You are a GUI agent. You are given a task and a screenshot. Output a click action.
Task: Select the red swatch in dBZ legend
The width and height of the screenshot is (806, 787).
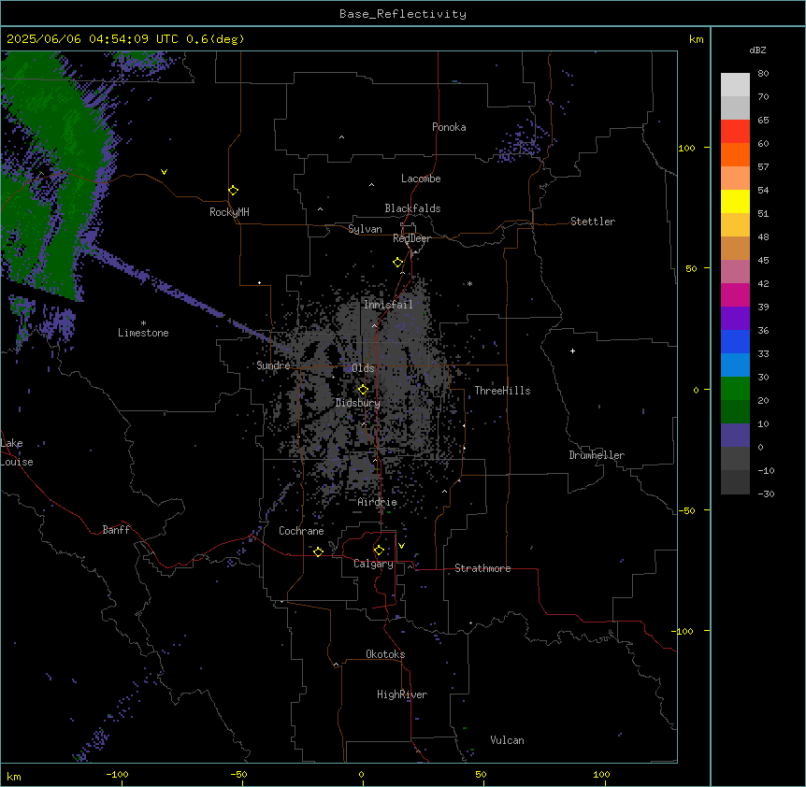[735, 131]
